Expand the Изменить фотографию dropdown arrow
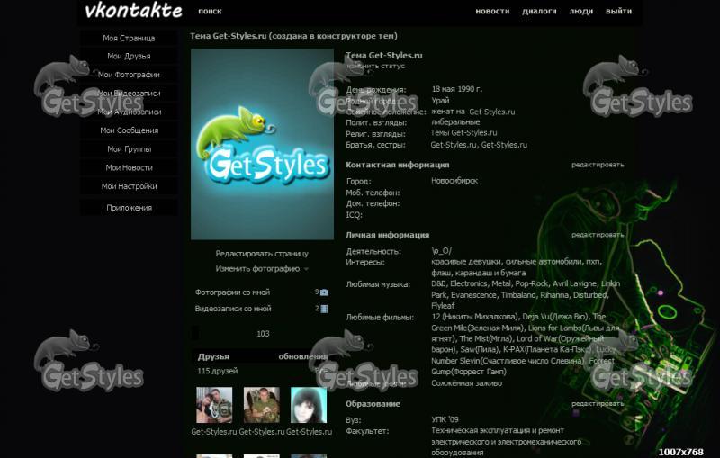This screenshot has height=458, width=720. (x=306, y=269)
